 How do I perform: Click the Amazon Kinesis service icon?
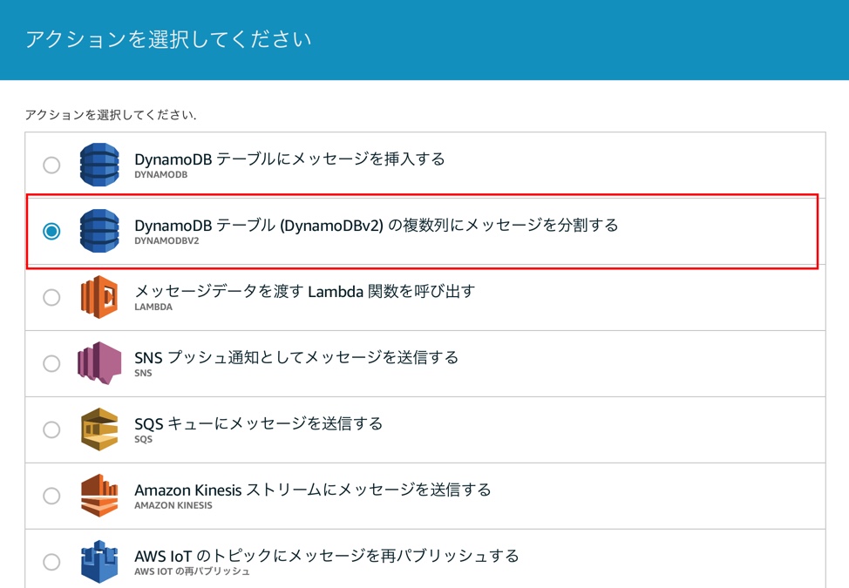tap(98, 495)
